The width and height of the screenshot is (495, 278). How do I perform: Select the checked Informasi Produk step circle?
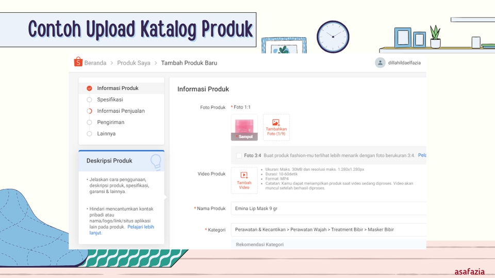coord(89,88)
